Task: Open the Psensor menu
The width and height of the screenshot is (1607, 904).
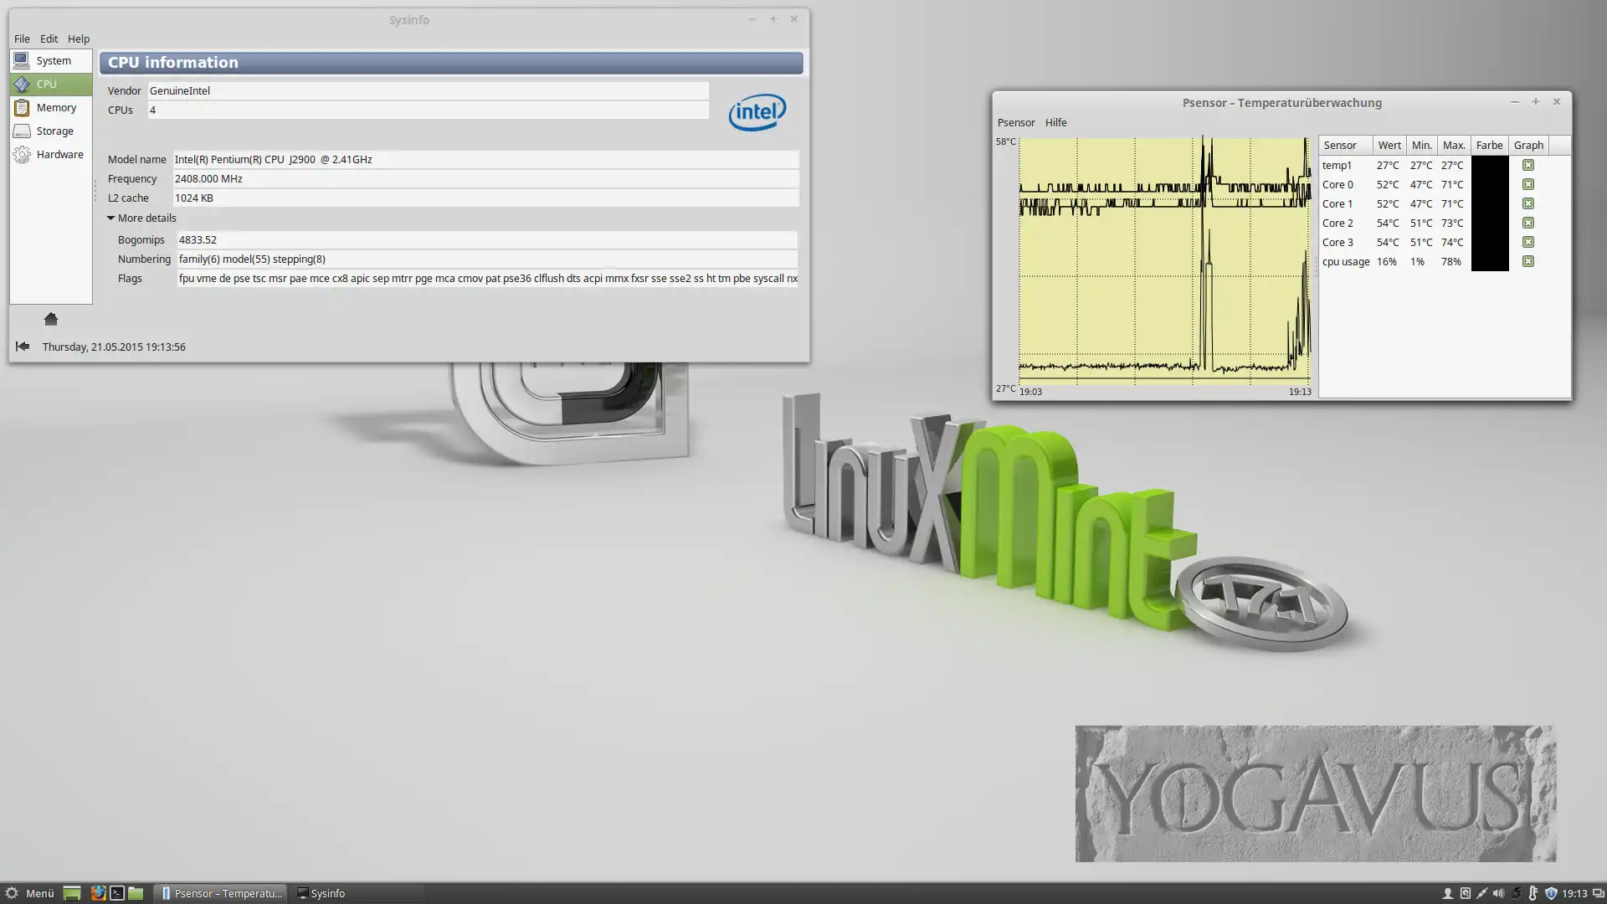Action: [1015, 122]
